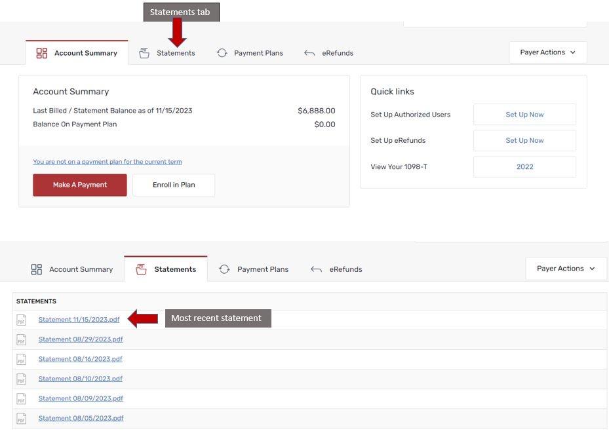This screenshot has height=435, width=609.
Task: Open the Payer Actions dropdown at top right
Action: tap(547, 52)
